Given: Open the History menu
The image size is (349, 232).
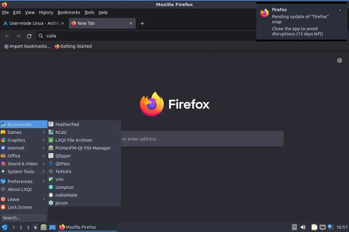Looking at the screenshot, I should click(46, 12).
